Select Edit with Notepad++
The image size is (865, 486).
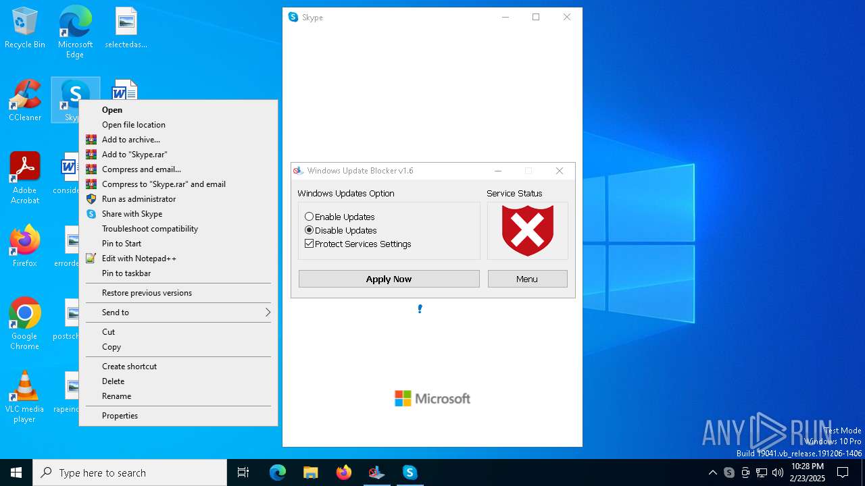pyautogui.click(x=178, y=259)
